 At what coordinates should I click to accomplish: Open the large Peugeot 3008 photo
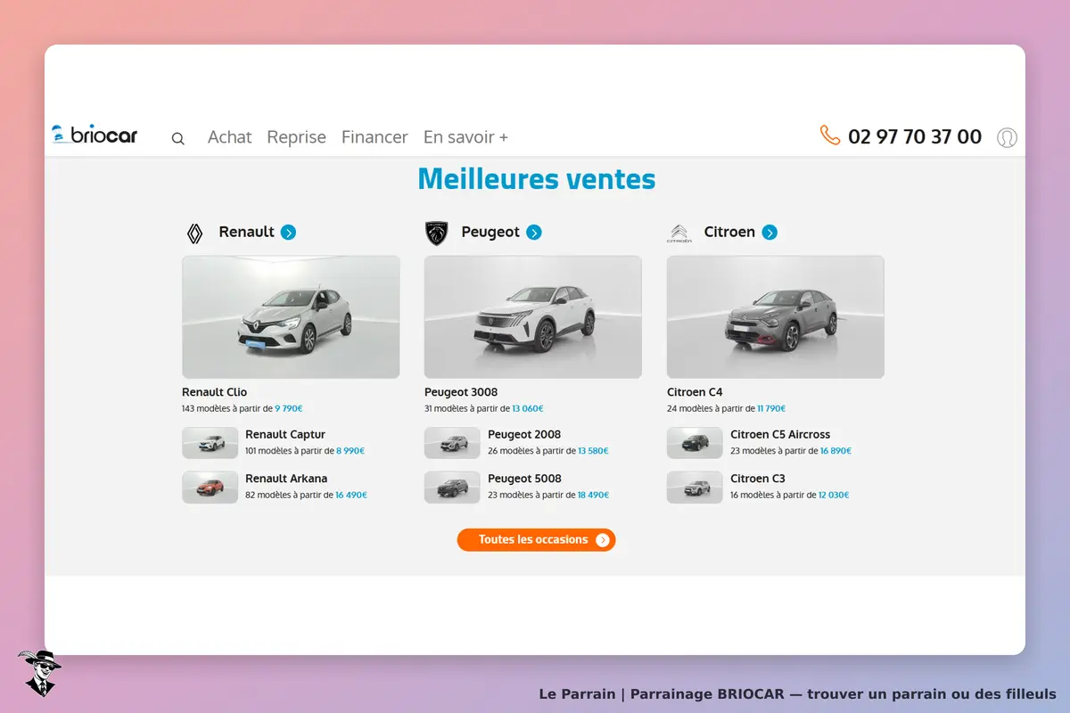tap(533, 317)
